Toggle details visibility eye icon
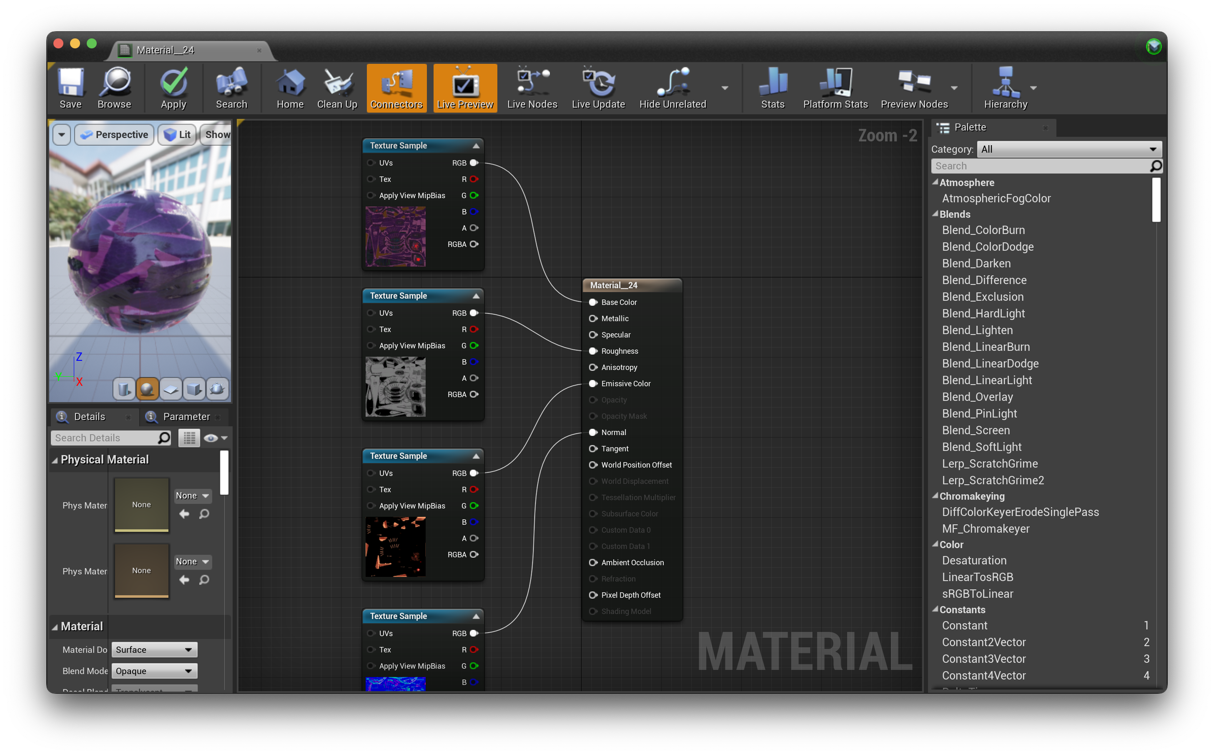 coord(211,438)
